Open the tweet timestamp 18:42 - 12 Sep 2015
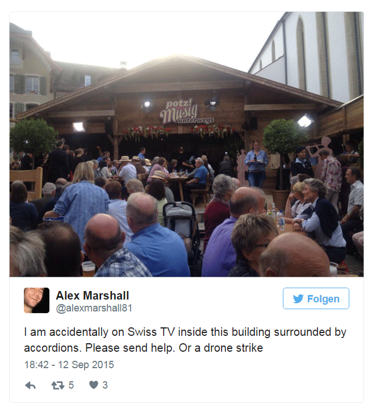This screenshot has height=413, width=376. (x=69, y=365)
